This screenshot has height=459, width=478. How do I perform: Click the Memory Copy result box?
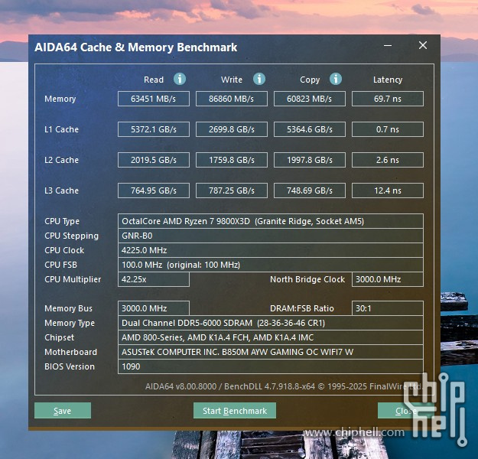310,99
